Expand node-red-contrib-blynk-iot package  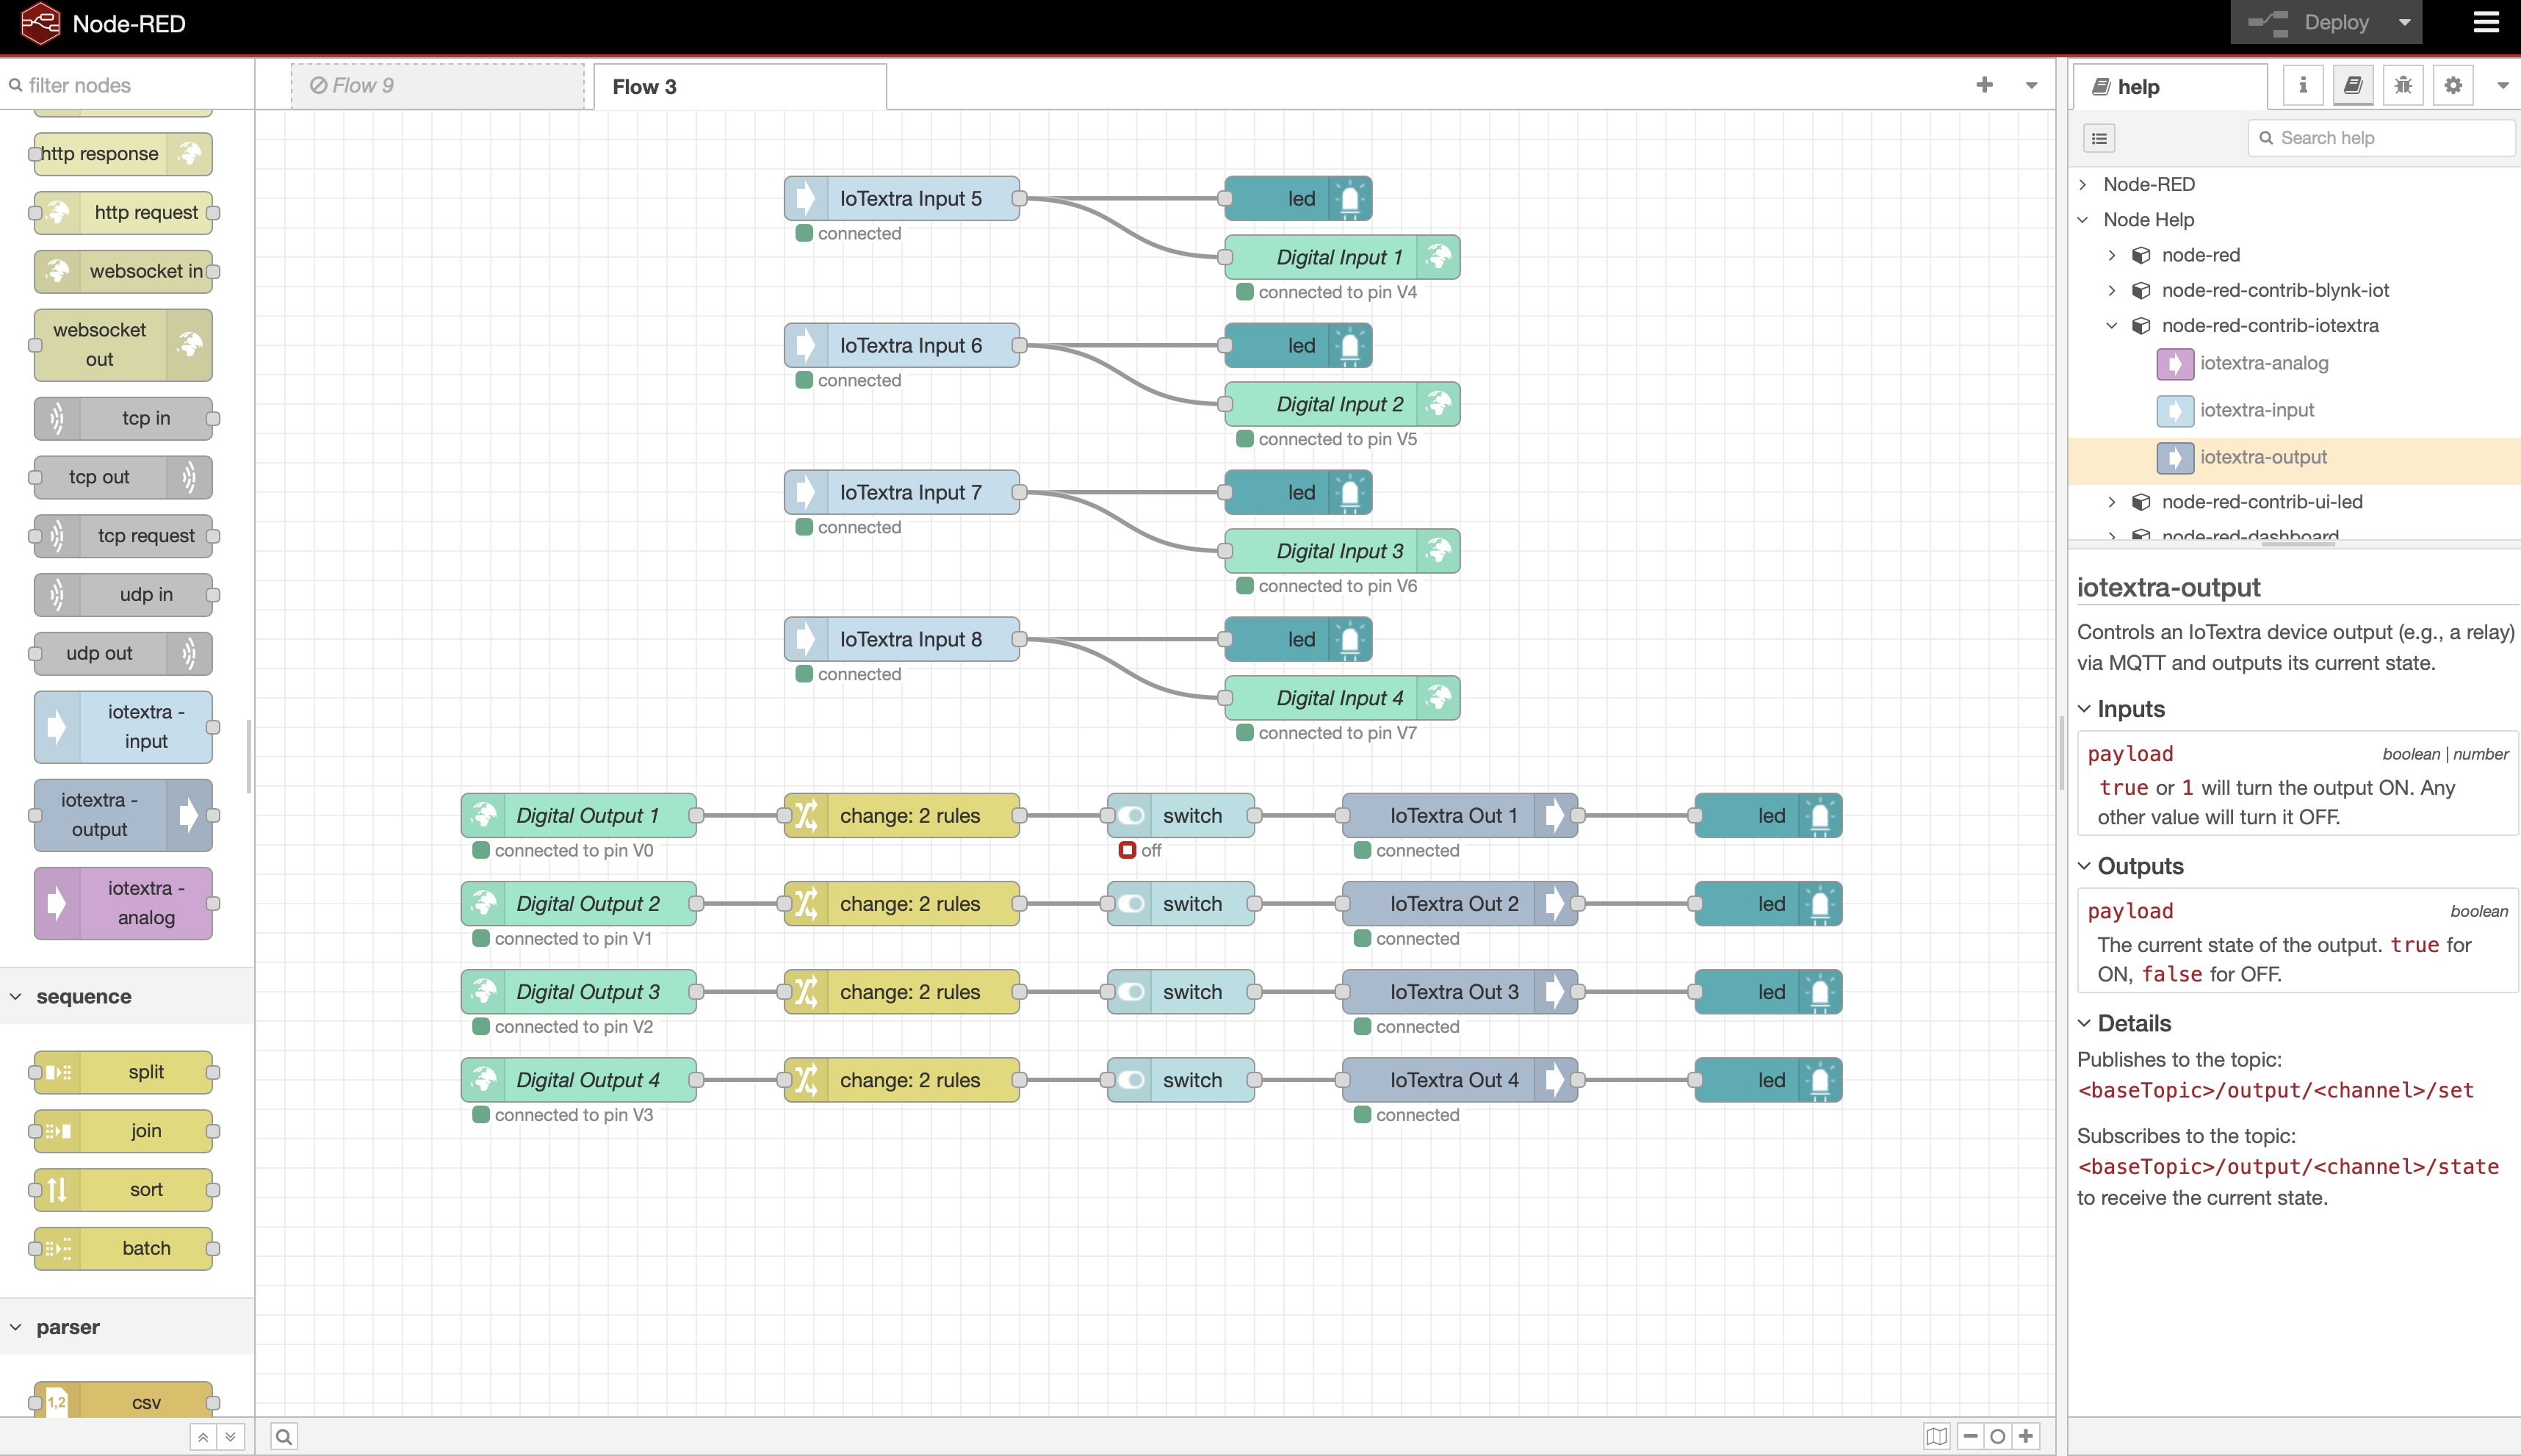click(x=2112, y=290)
